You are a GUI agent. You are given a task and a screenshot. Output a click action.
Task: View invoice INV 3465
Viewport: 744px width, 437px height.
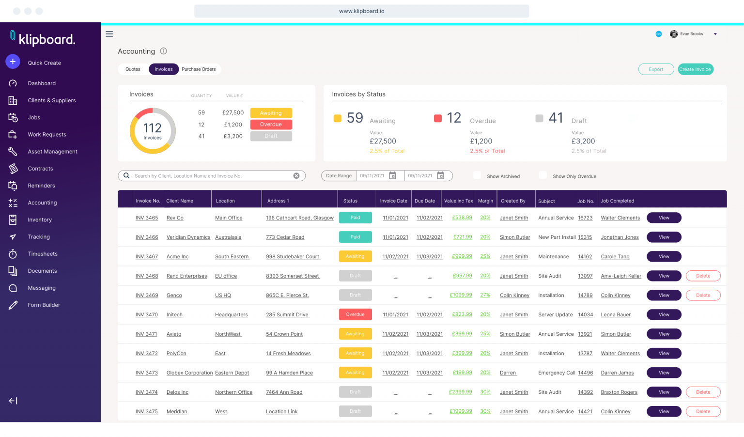(664, 218)
